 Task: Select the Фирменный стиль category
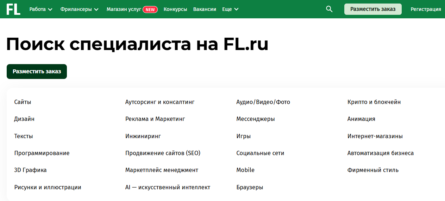(373, 170)
